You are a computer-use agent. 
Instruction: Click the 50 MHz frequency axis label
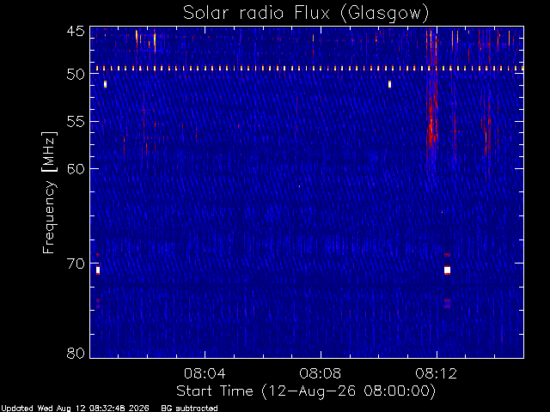coord(76,74)
